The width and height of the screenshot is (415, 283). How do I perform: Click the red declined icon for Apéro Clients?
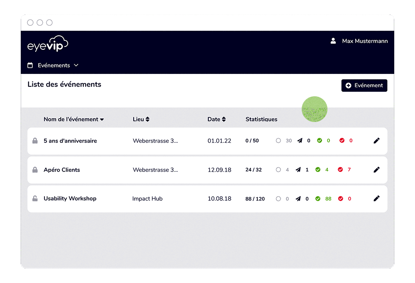click(x=341, y=170)
